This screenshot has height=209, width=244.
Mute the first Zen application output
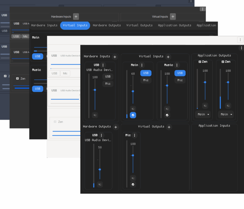pyautogui.click(x=205, y=106)
